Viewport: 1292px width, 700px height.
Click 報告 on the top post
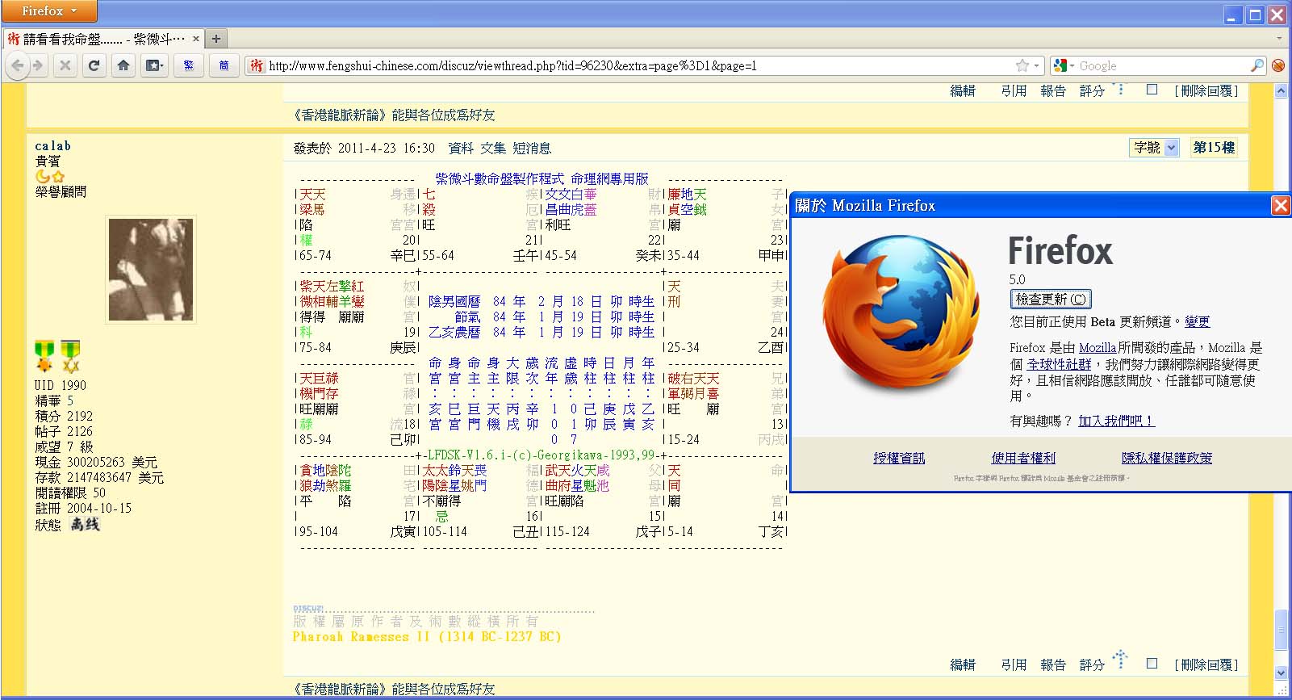pos(1053,91)
